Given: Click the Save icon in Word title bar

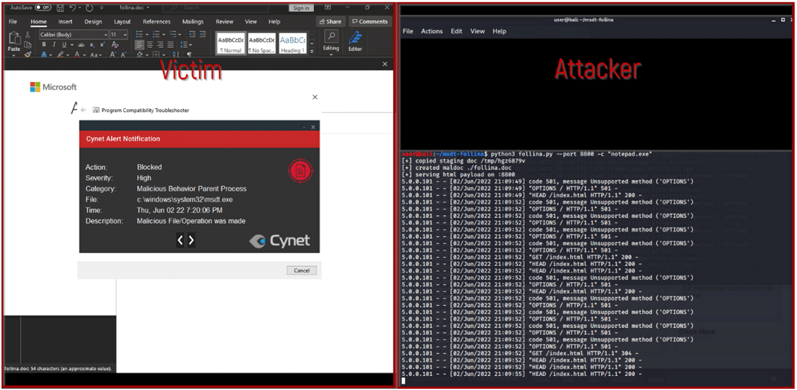Looking at the screenshot, I should (60, 8).
